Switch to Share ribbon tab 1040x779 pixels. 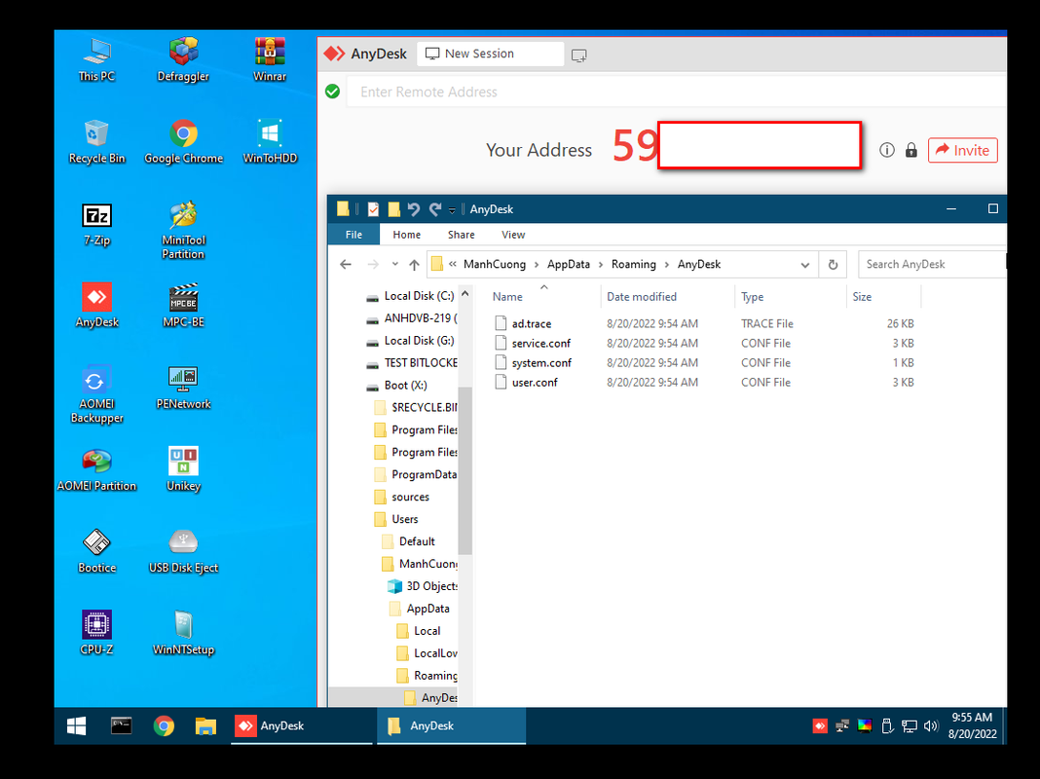pos(461,235)
